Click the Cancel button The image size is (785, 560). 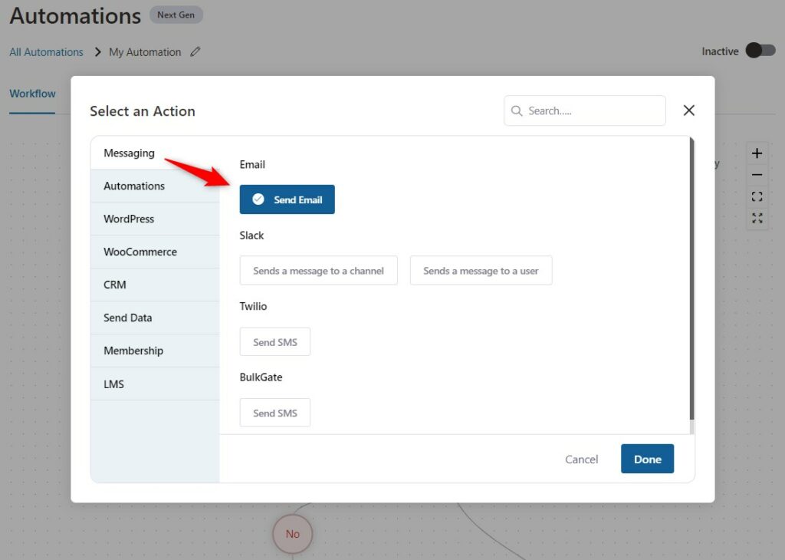point(581,459)
